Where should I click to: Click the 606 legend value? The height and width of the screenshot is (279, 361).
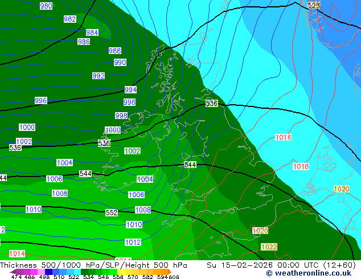[x=174, y=277]
